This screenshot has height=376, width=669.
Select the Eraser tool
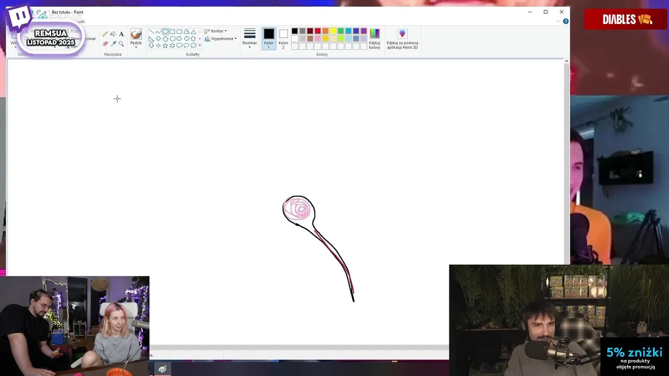click(105, 44)
